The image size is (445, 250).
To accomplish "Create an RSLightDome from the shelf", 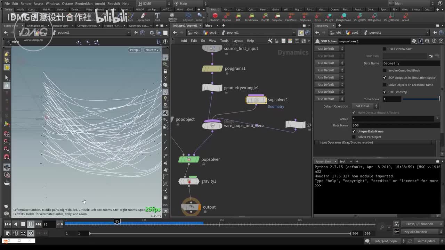I will [x=343, y=17].
